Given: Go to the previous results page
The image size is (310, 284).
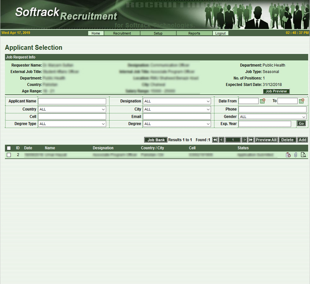Looking at the screenshot, I should tap(221, 140).
